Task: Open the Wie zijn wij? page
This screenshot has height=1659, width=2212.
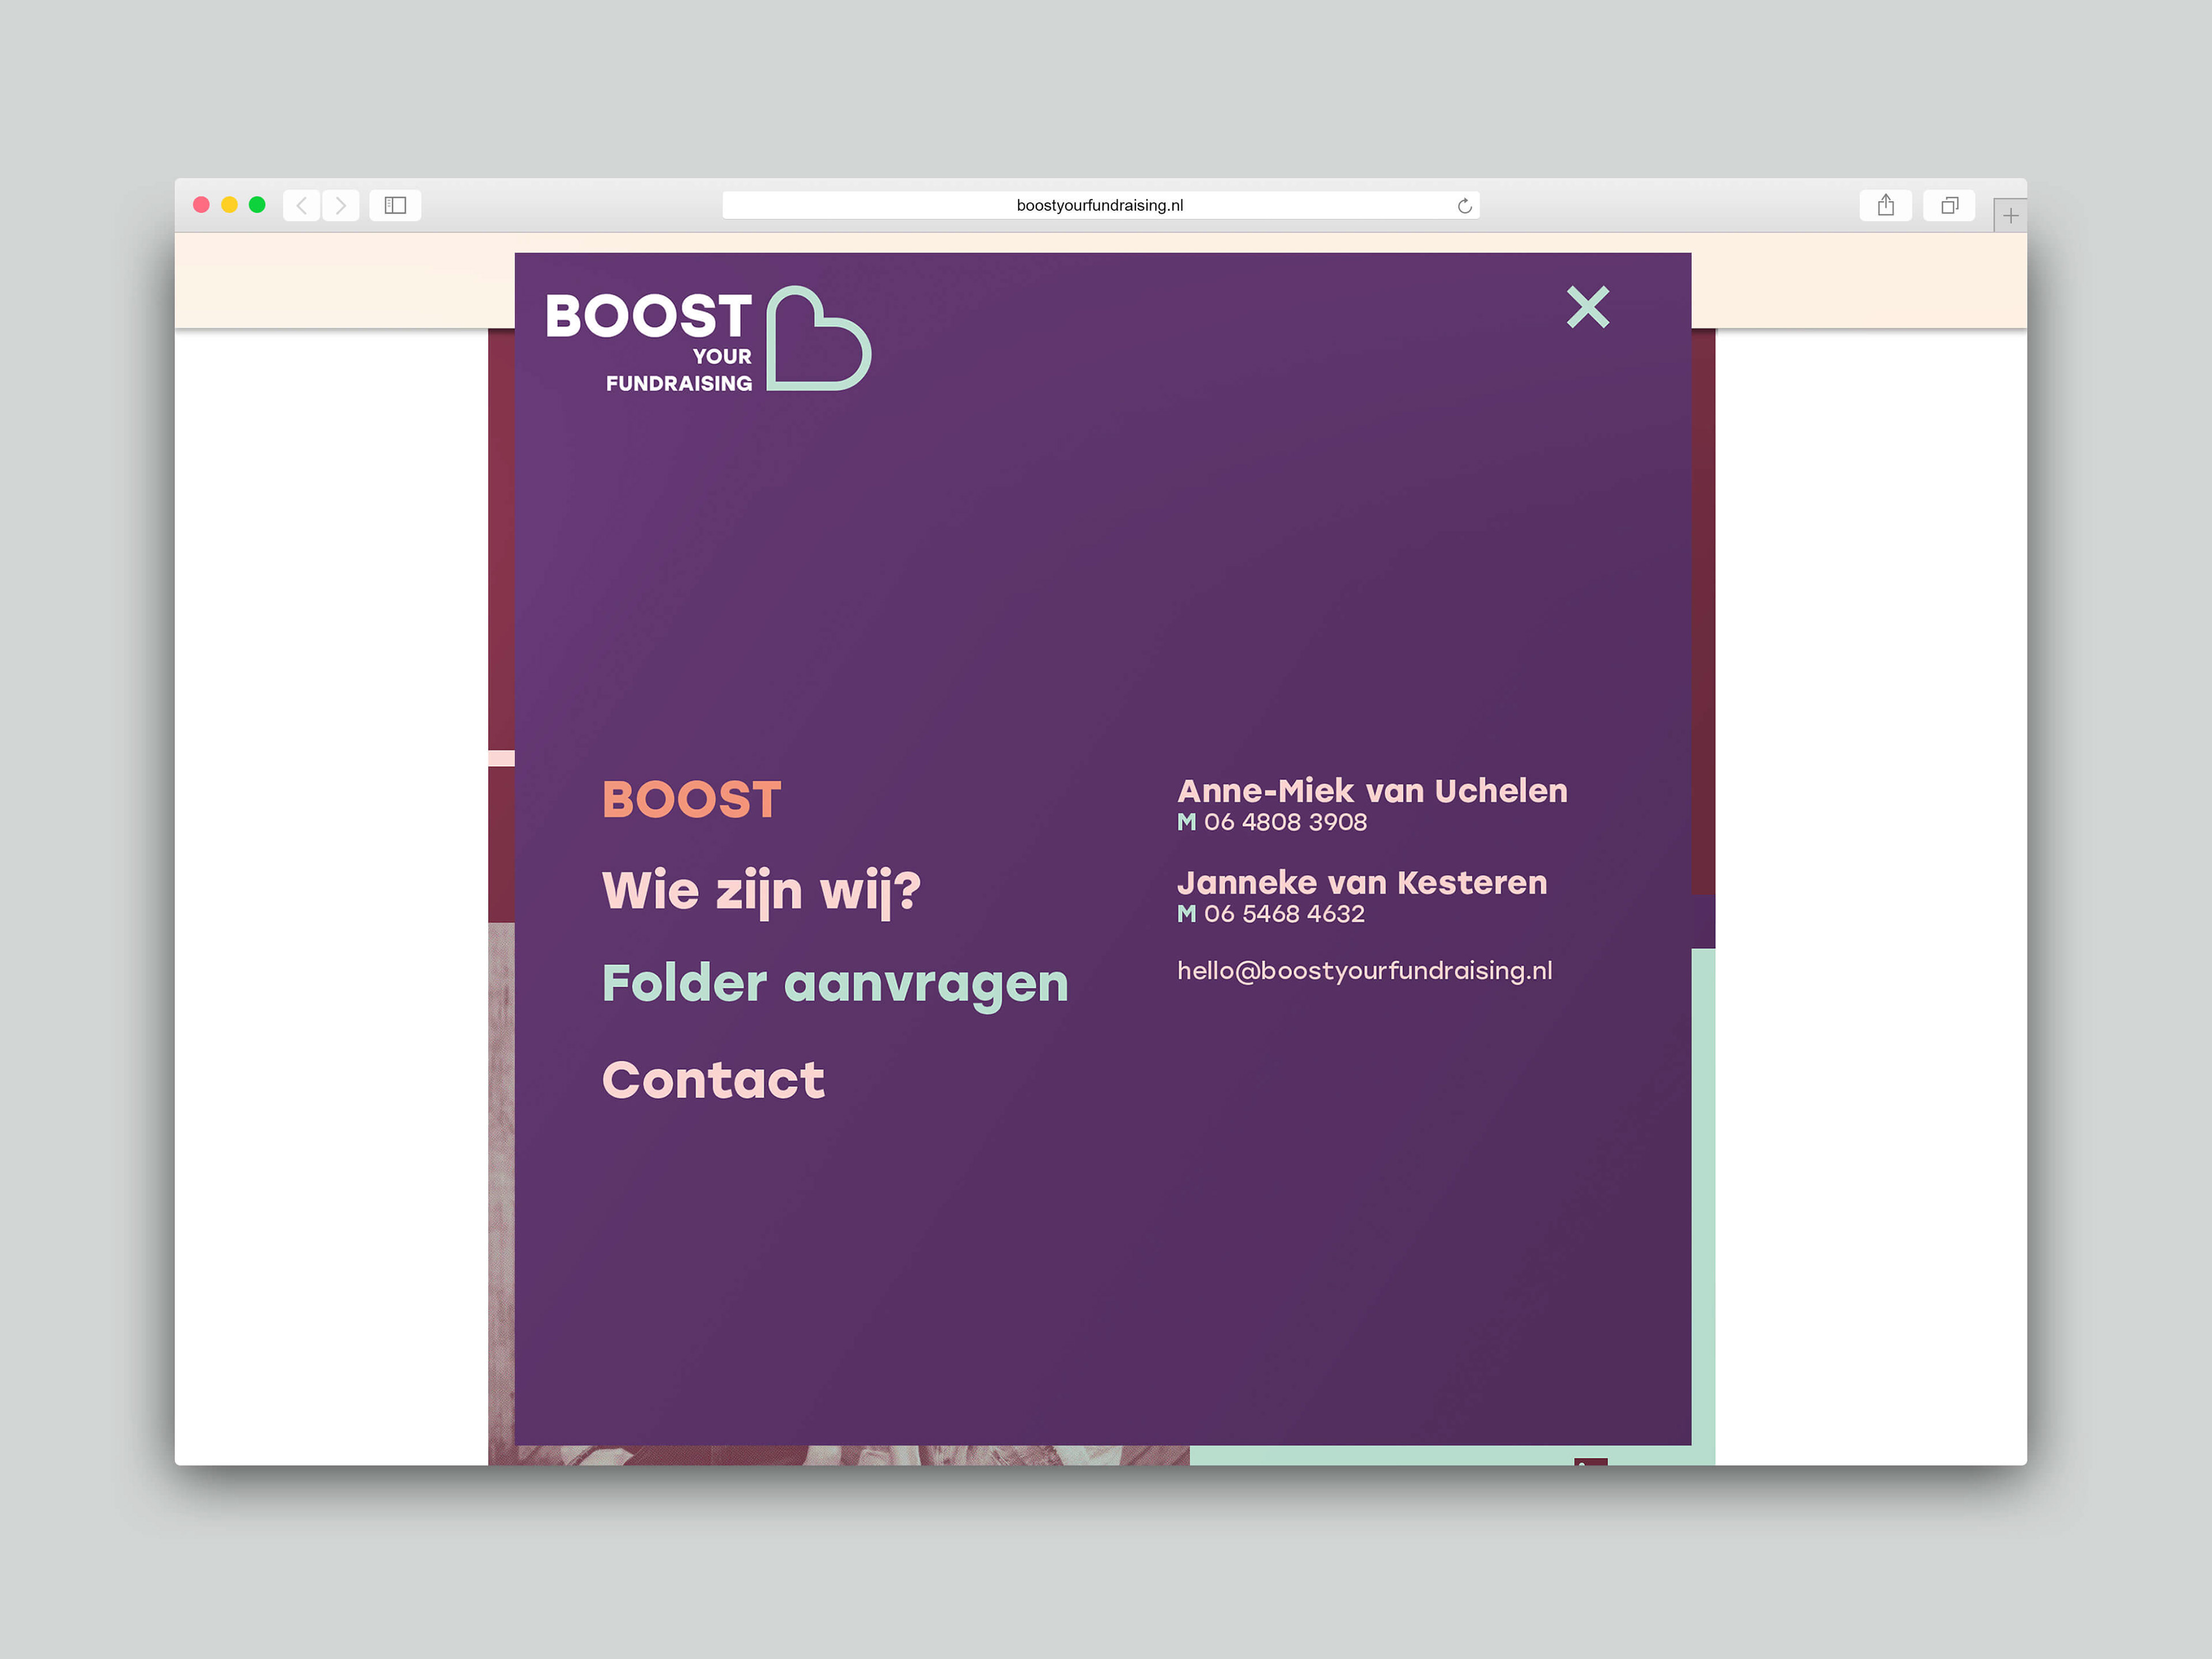Action: click(761, 890)
